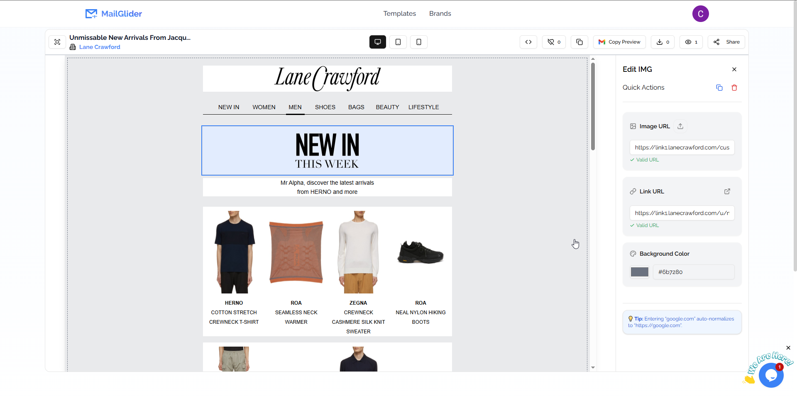Click the ROA hiking boots product image
The height and width of the screenshot is (396, 797).
(421, 252)
